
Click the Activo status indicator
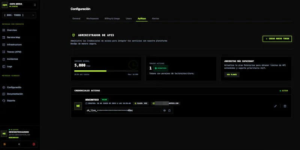[284, 91]
